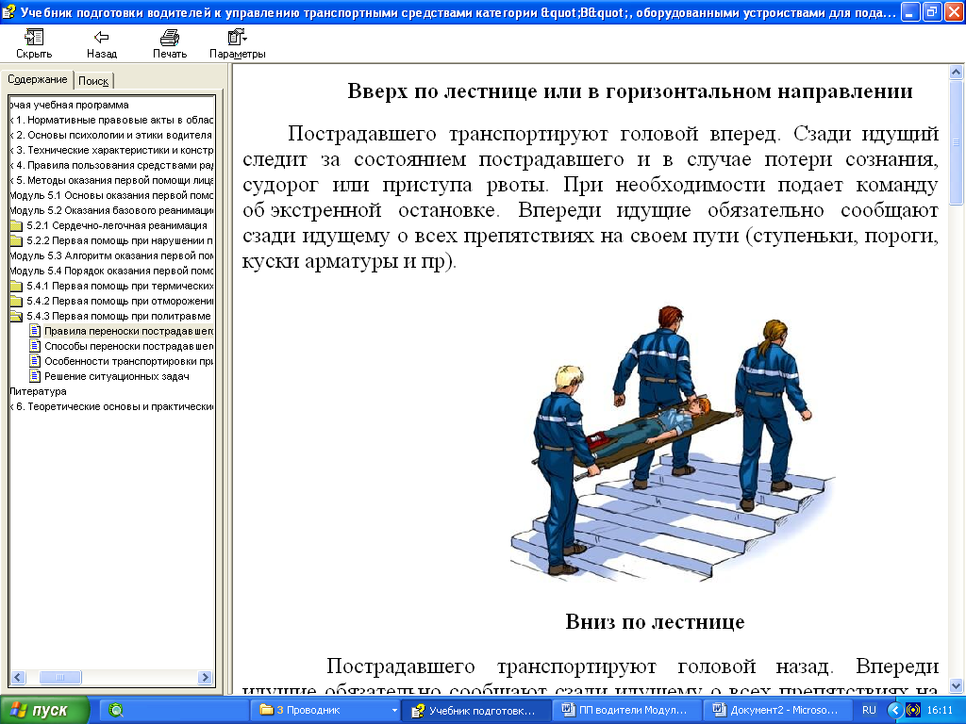Open folder icon for 5.2.2 Первая помощь при нарушении

(17, 240)
